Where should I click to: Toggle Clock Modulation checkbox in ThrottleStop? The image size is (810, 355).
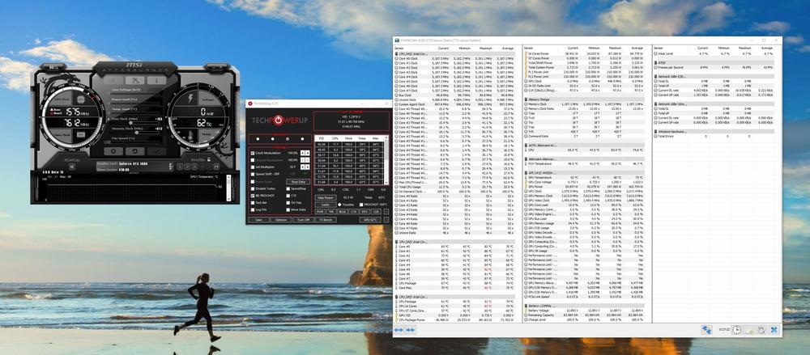(x=251, y=152)
